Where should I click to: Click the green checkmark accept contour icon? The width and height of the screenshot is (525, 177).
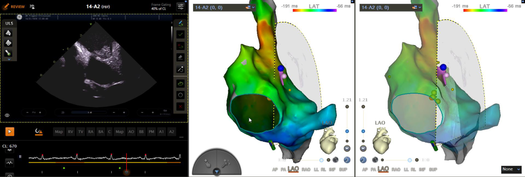tap(180, 34)
